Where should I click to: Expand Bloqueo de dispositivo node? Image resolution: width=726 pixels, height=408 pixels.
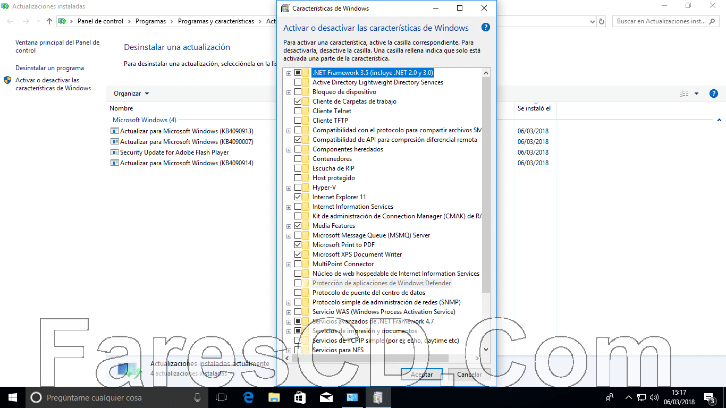[x=289, y=92]
